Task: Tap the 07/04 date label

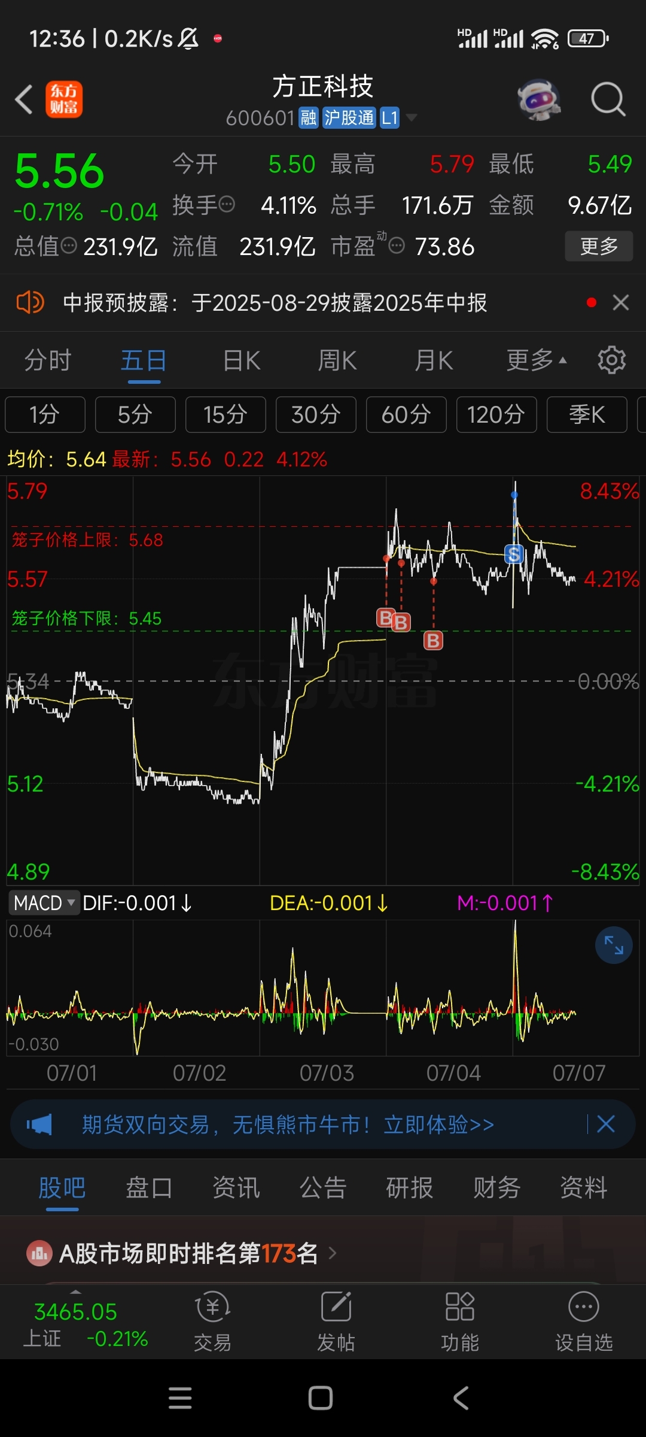Action: click(x=453, y=1072)
